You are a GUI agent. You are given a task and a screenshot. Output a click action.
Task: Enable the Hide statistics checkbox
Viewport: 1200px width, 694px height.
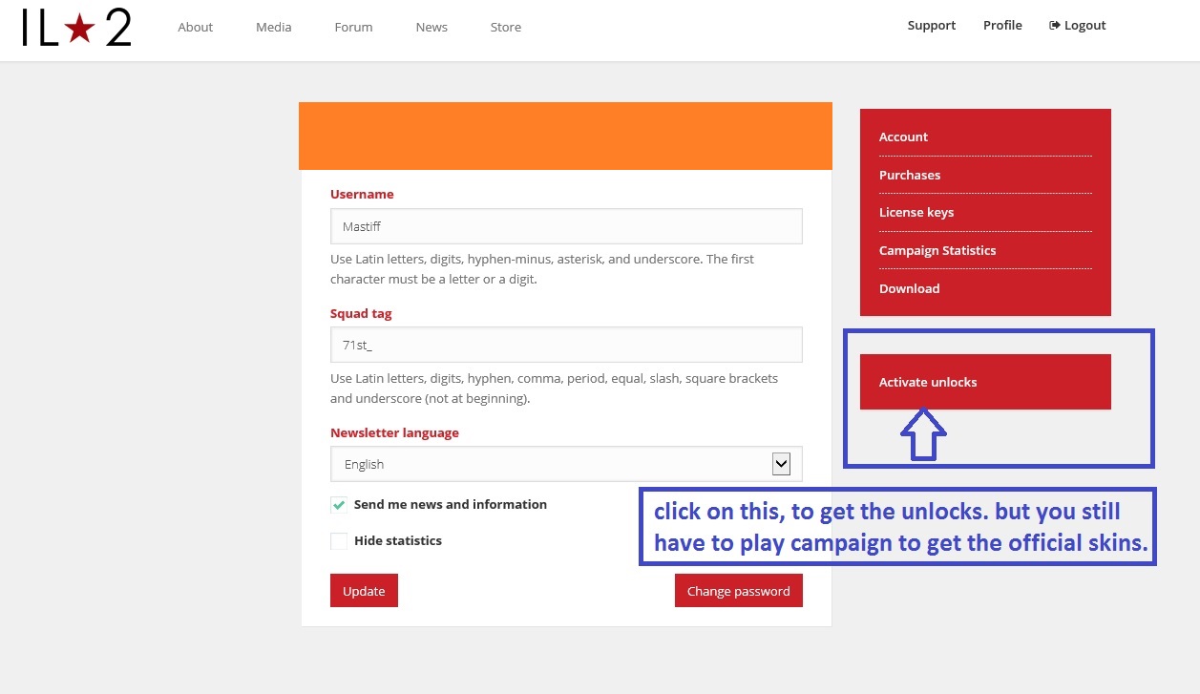click(x=339, y=541)
